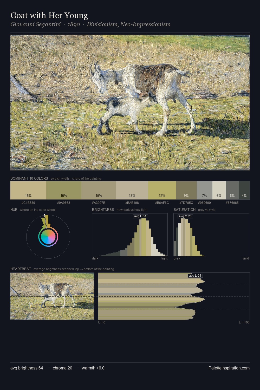Click the 'vivid' saturation axis label
This screenshot has height=390, width=260.
(246, 258)
